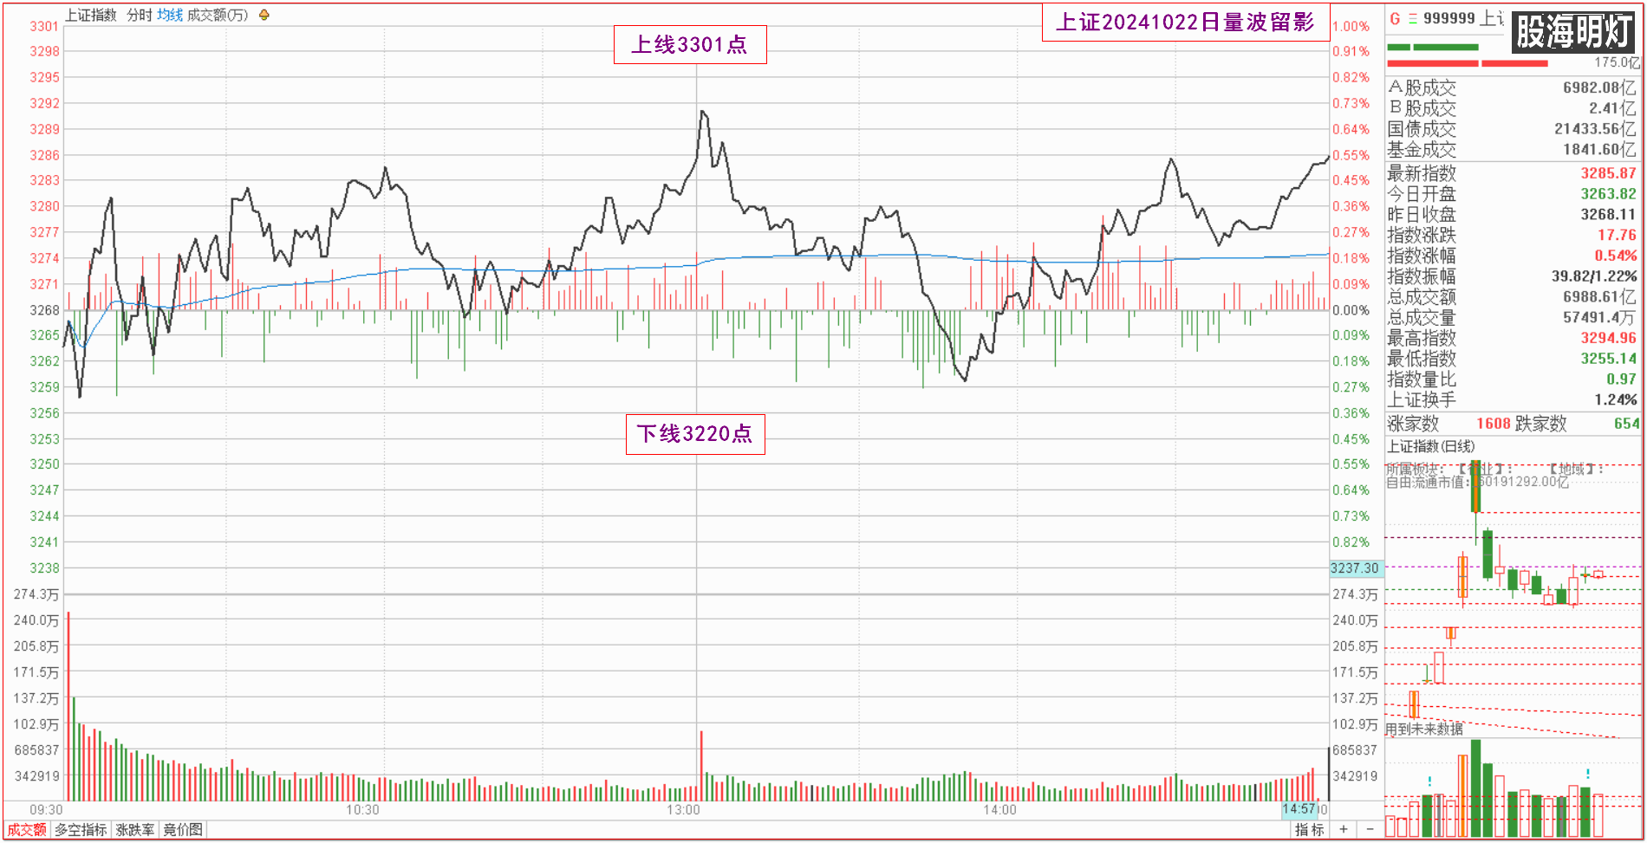
Task: Click the 总成交量 value 57491.4万
Action: (1600, 317)
